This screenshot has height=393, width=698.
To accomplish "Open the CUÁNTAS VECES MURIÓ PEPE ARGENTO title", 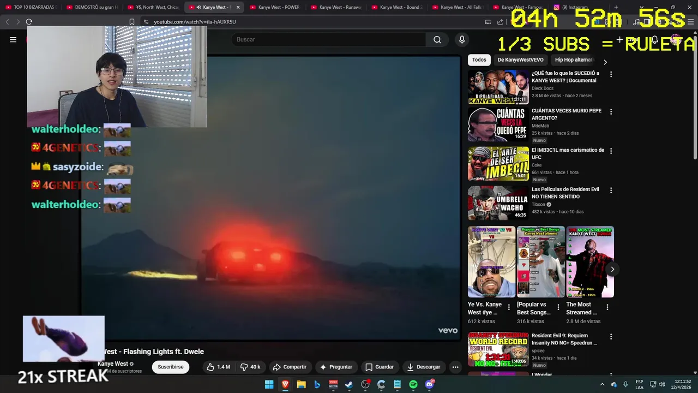I will 567,114.
